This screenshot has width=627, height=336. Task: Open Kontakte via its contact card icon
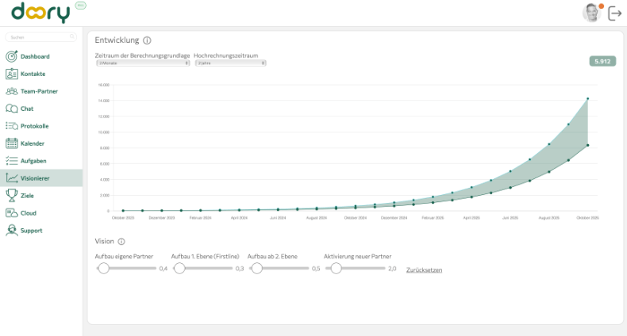pyautogui.click(x=12, y=74)
